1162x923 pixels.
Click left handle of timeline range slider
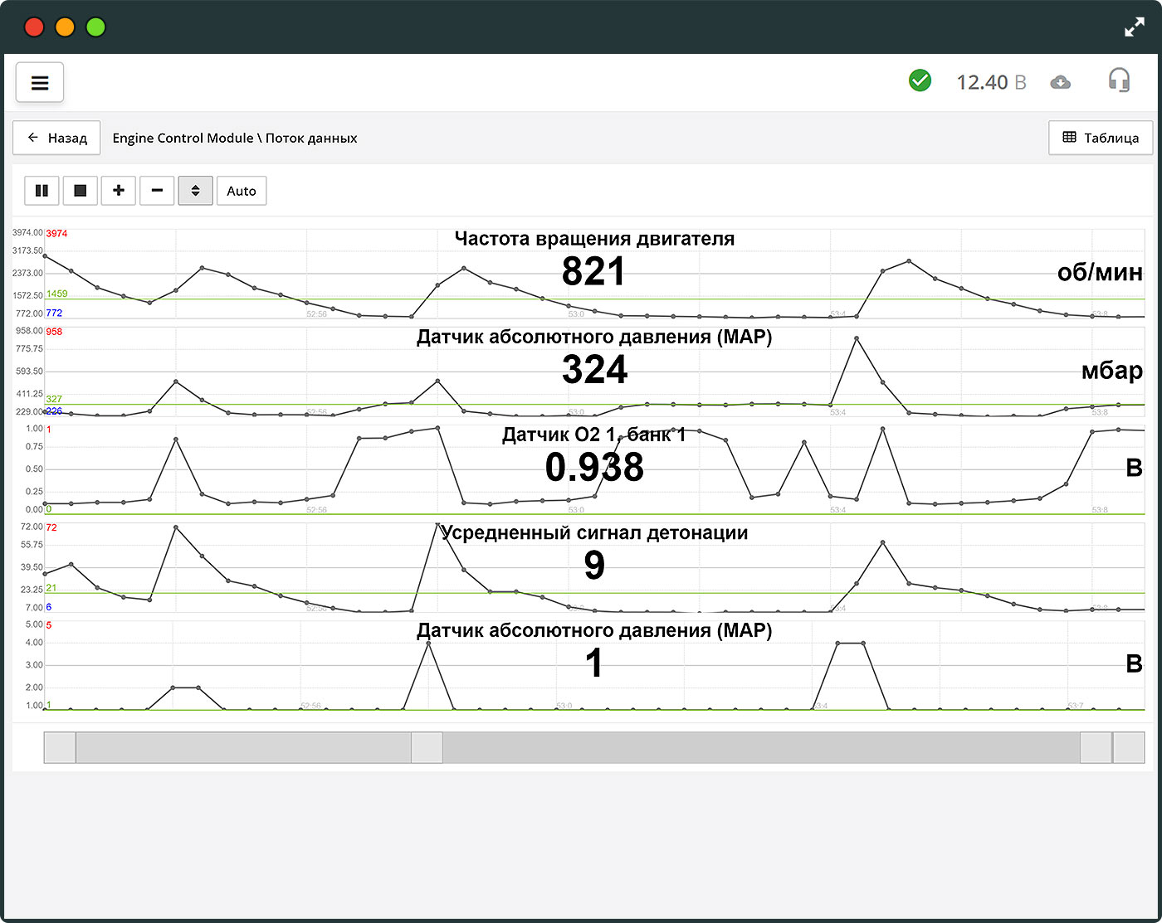tap(60, 747)
